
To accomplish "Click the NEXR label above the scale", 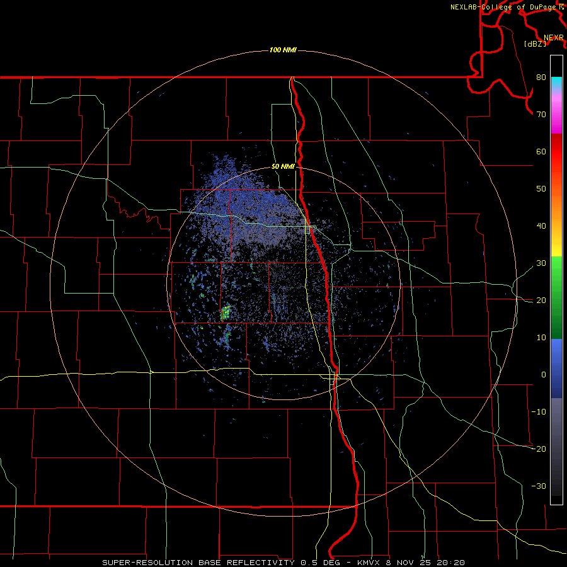I will [x=554, y=38].
